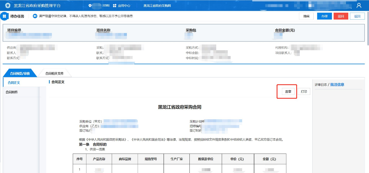
Task: Click the platform emblem logo
Action: tap(8, 6)
